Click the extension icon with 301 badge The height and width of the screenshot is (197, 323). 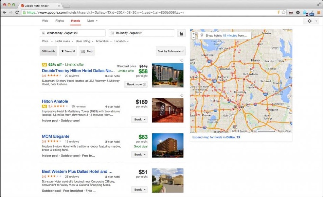click(x=312, y=13)
